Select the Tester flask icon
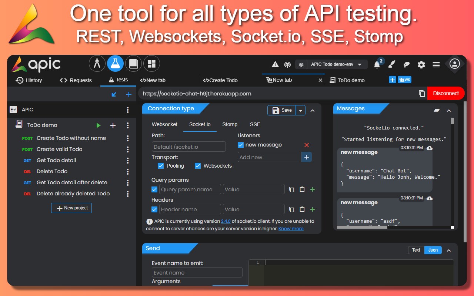This screenshot has height=296, width=474. click(x=115, y=64)
